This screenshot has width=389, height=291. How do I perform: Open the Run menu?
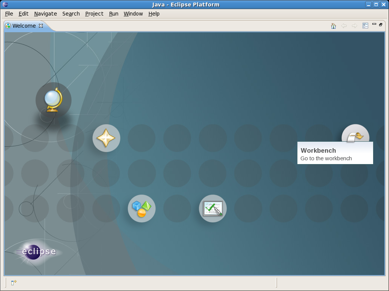point(114,14)
